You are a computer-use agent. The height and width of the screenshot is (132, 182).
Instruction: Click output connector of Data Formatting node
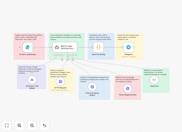point(104,47)
